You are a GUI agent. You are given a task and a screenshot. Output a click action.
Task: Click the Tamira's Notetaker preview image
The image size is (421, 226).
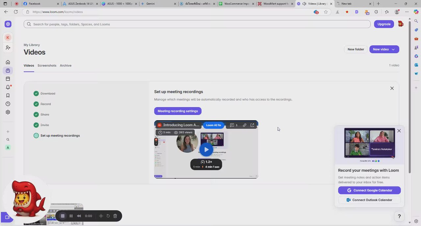(369, 143)
